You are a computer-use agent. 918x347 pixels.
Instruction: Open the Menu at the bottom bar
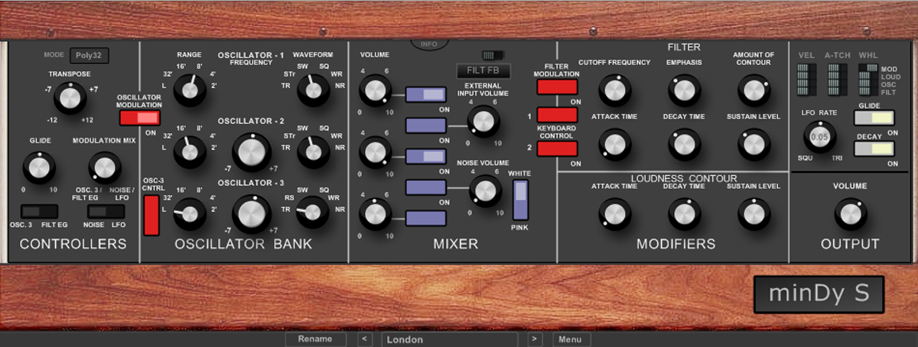(x=570, y=339)
